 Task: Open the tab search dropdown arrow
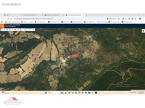[2, 15]
